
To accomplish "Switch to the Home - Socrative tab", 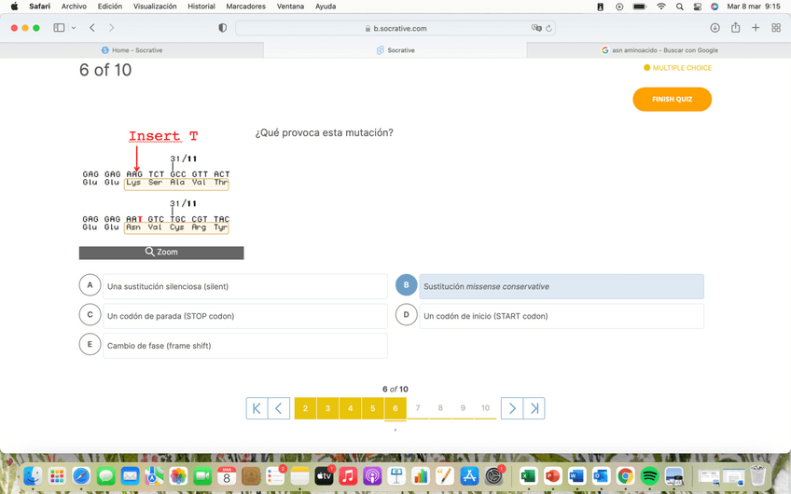I will pos(132,50).
